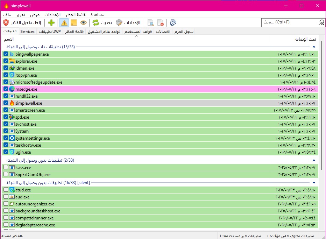Click the yellow sticky note log icon
326x239 pixels.
coord(73,22)
